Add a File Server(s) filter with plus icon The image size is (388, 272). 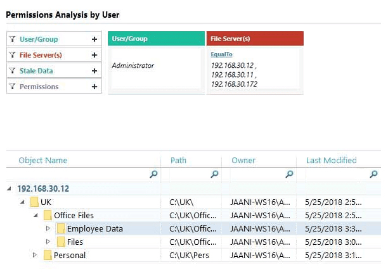(x=94, y=55)
